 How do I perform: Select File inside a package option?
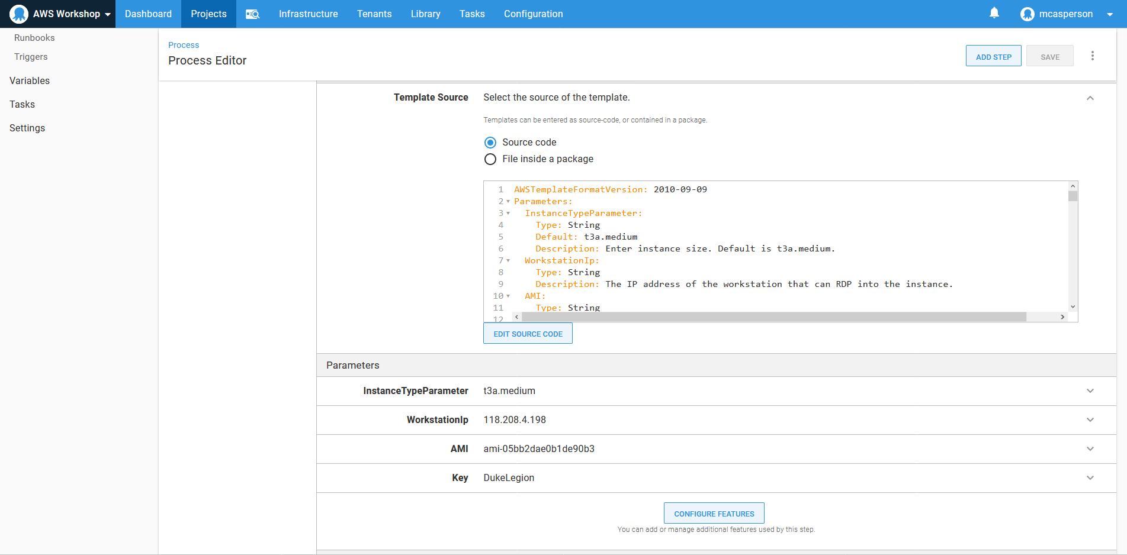[490, 159]
